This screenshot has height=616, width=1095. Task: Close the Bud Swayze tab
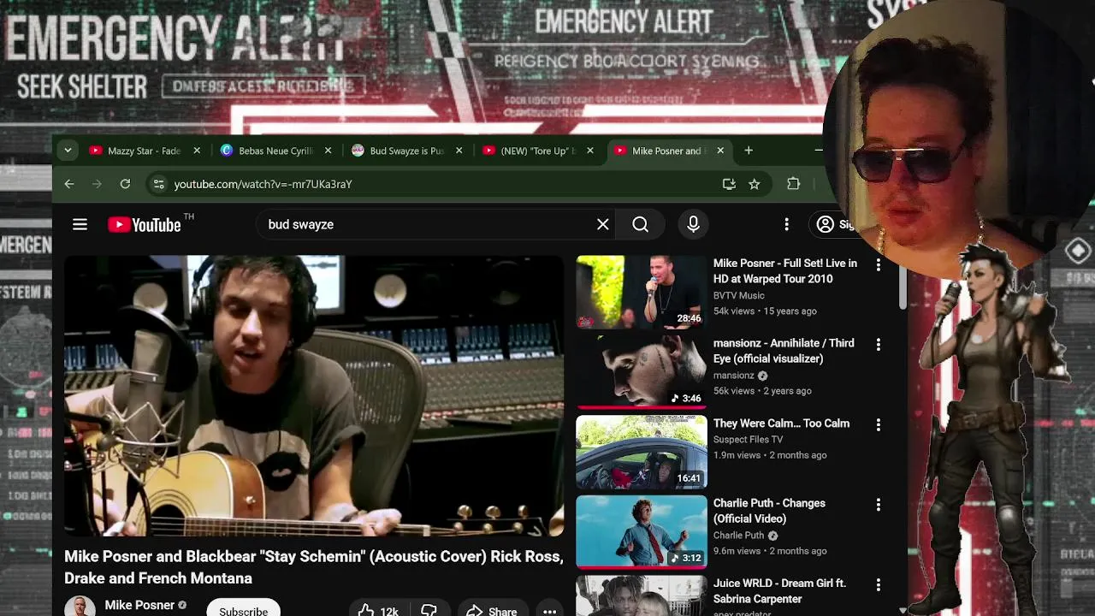point(459,151)
